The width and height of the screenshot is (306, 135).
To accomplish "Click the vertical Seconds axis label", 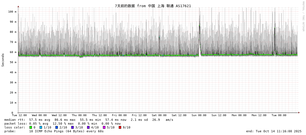I will 3,60.
